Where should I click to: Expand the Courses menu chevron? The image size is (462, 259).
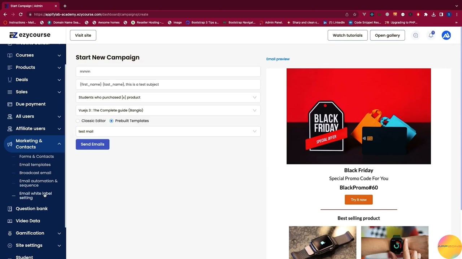pos(59,55)
